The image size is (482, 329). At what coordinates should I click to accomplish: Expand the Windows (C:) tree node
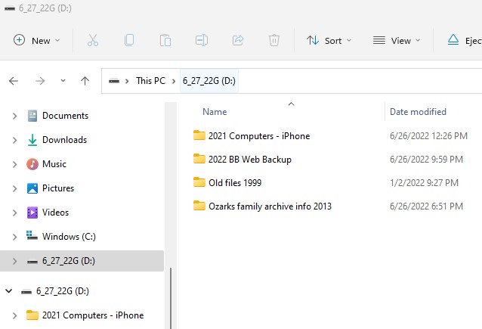coord(14,237)
